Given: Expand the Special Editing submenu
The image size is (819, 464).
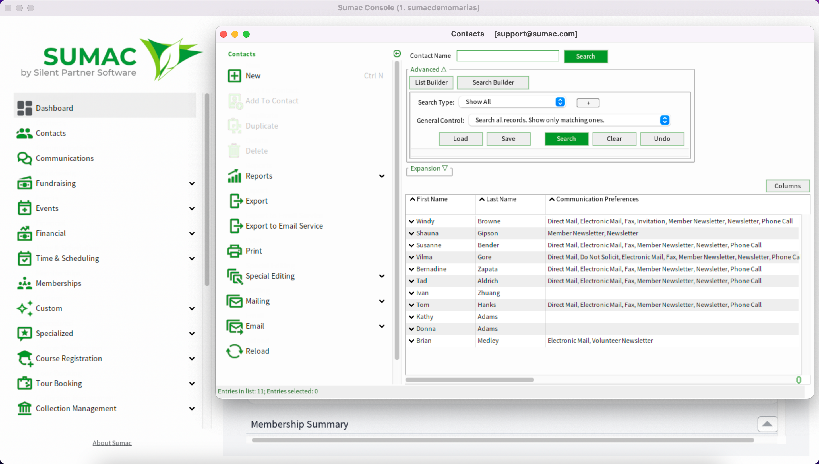Looking at the screenshot, I should pos(382,276).
